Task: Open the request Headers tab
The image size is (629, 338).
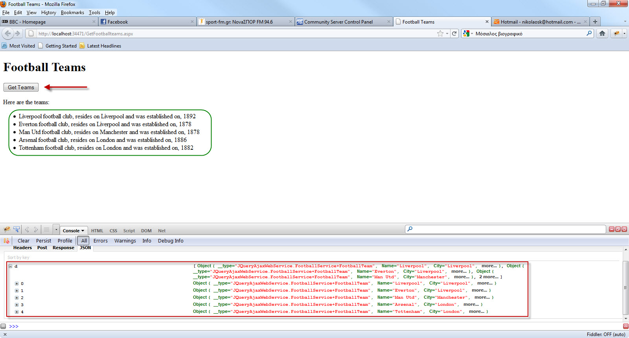Action: (22, 248)
